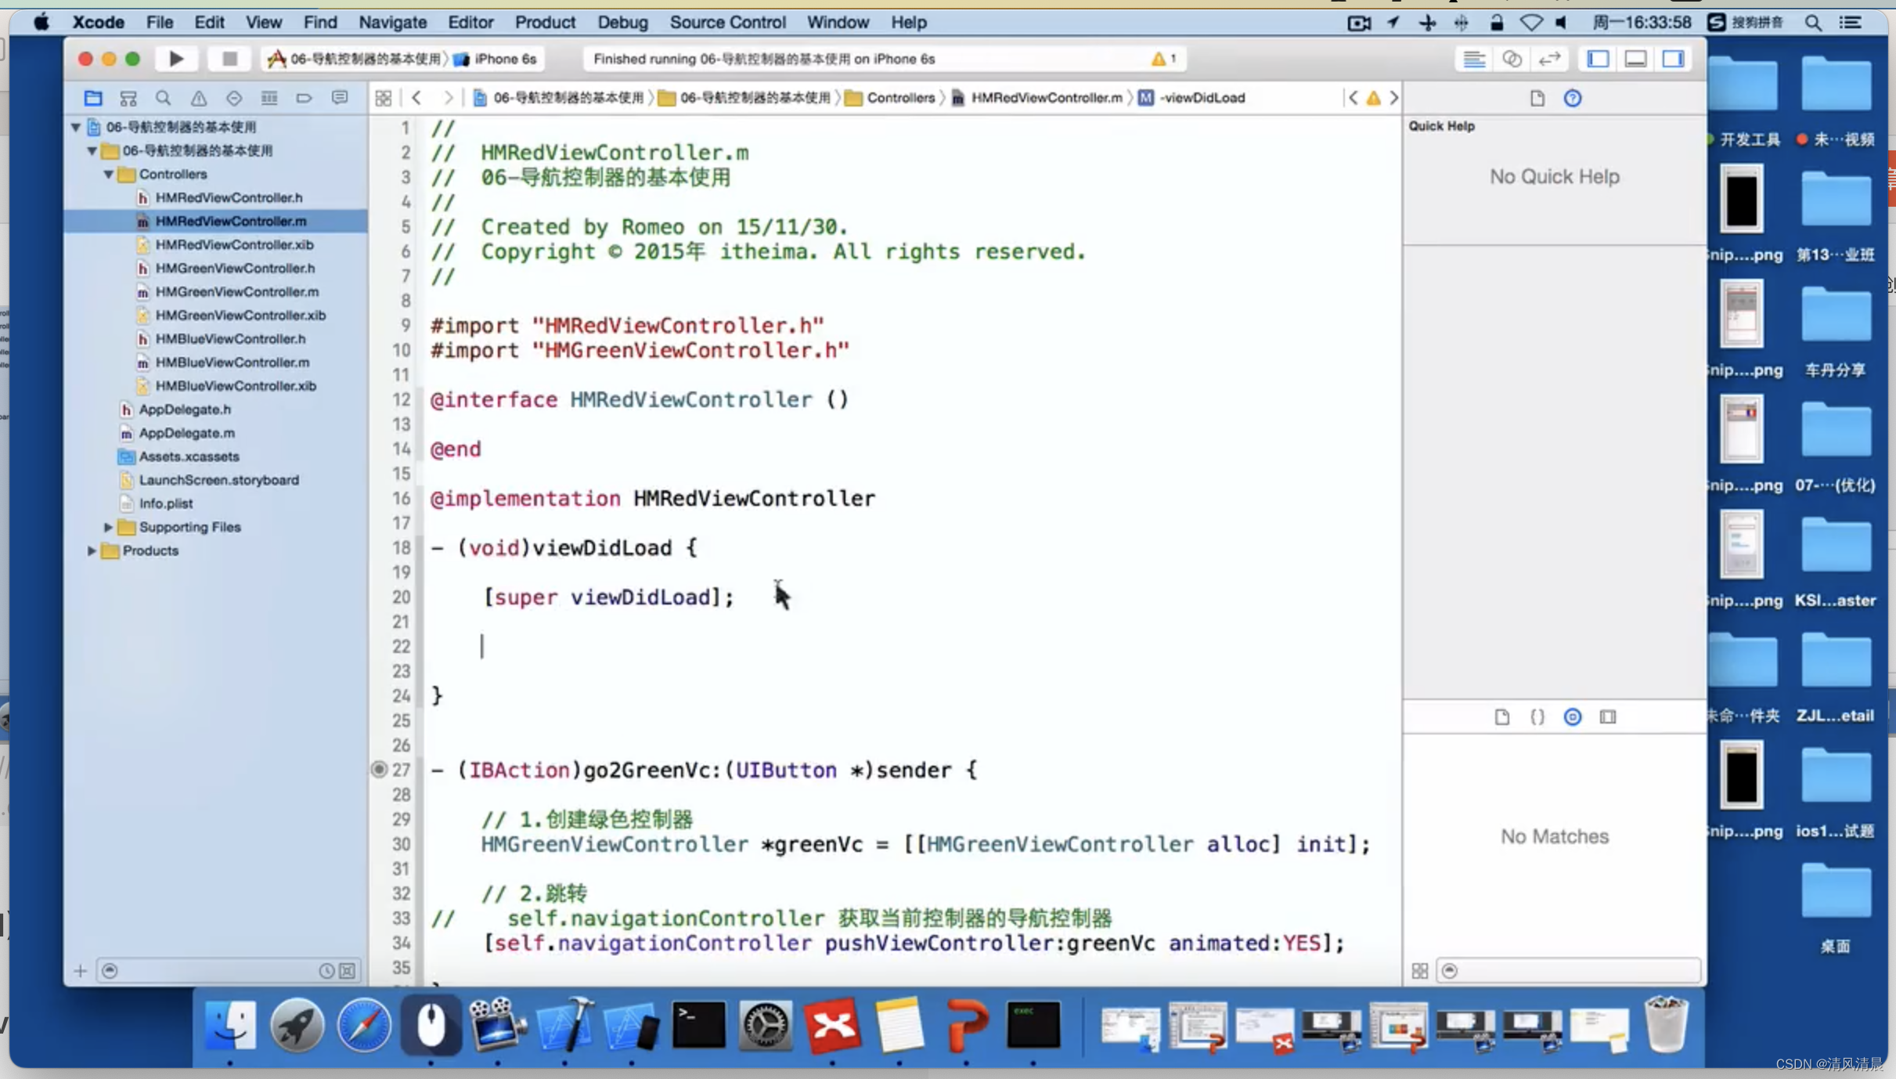Open the -viewDidLoad method jump menu
The height and width of the screenshot is (1079, 1896).
pyautogui.click(x=1192, y=98)
